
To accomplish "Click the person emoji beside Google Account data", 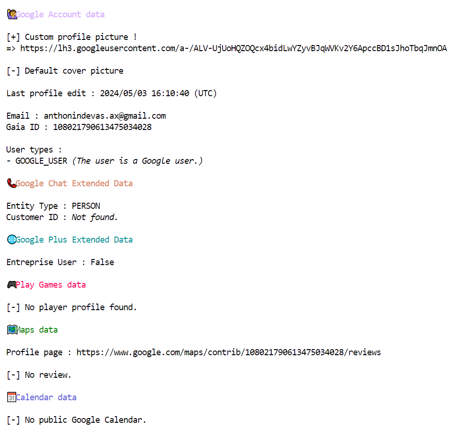I will click(12, 14).
